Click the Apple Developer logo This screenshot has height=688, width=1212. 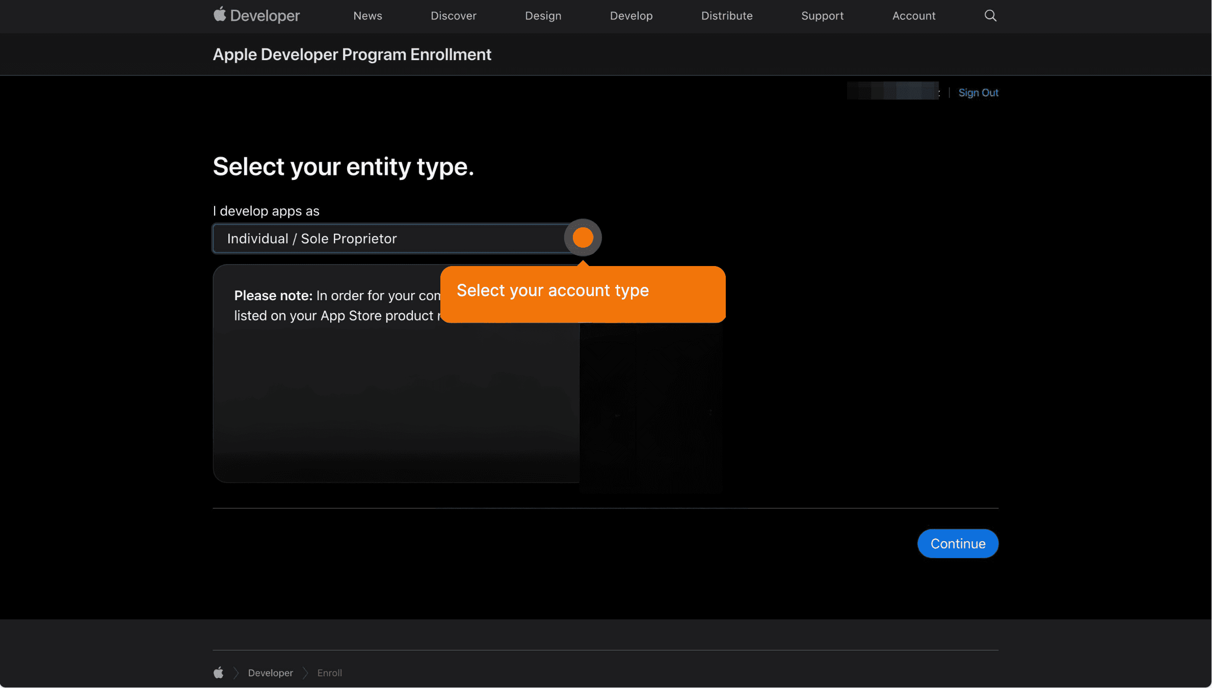tap(256, 15)
